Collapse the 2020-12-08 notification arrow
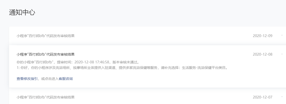Image resolution: width=286 pixels, height=104 pixels. pyautogui.click(x=282, y=54)
